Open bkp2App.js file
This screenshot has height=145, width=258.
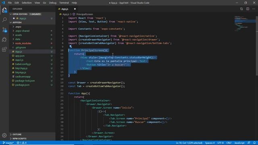pyautogui.click(x=32, y=68)
